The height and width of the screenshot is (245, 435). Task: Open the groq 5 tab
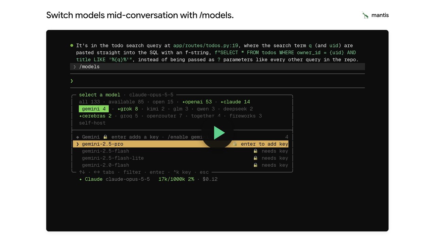point(129,116)
